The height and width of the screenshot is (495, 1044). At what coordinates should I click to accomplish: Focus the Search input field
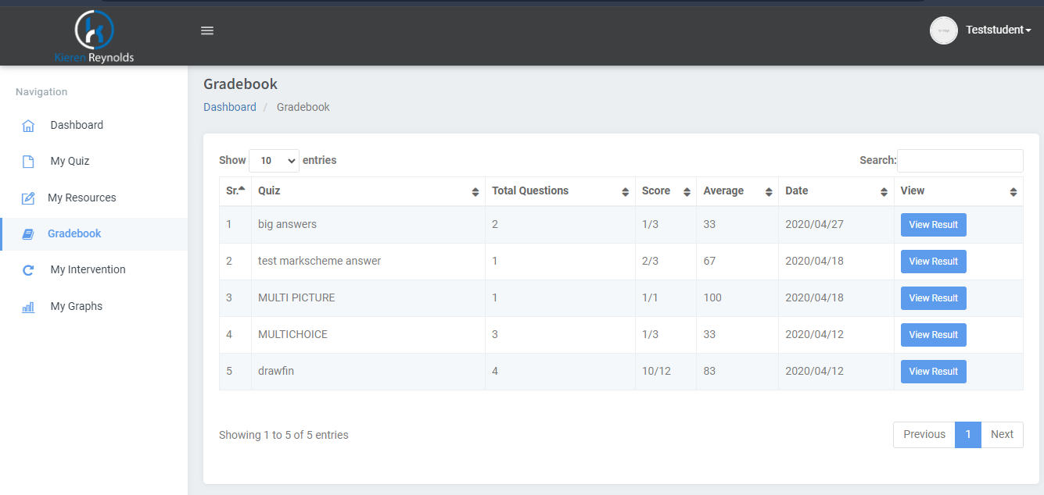coord(960,161)
